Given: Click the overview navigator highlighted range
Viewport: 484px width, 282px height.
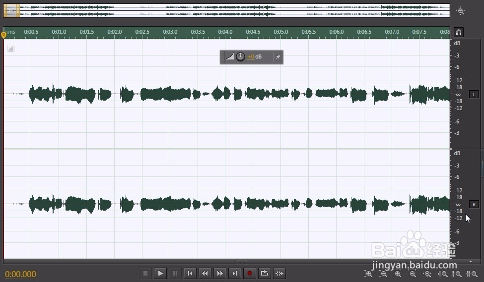Looking at the screenshot, I should point(11,11).
